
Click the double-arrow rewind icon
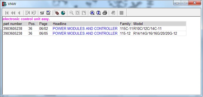point(13,13)
